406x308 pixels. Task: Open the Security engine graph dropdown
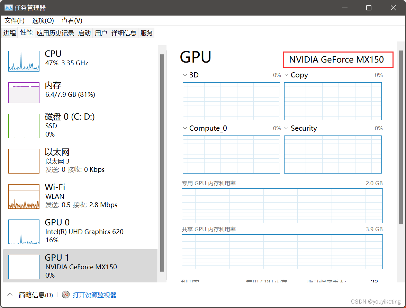click(286, 128)
